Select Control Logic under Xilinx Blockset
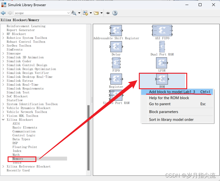This screenshot has width=220, height=181. point(24,135)
